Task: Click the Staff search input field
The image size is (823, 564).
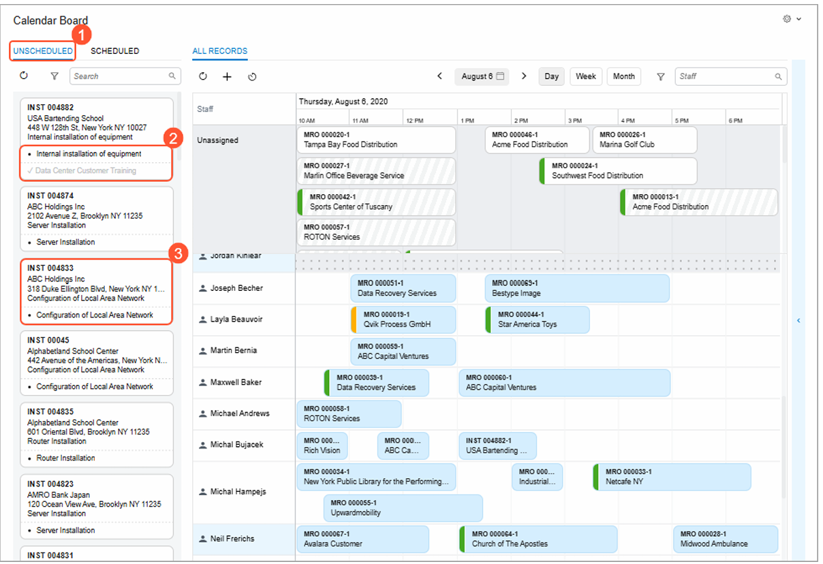Action: tap(726, 77)
